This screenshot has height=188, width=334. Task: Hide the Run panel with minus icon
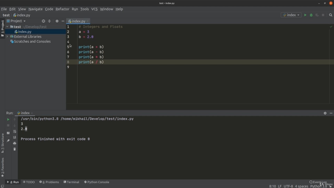331,113
